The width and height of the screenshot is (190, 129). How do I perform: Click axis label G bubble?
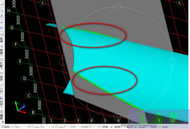(x=12, y=28)
